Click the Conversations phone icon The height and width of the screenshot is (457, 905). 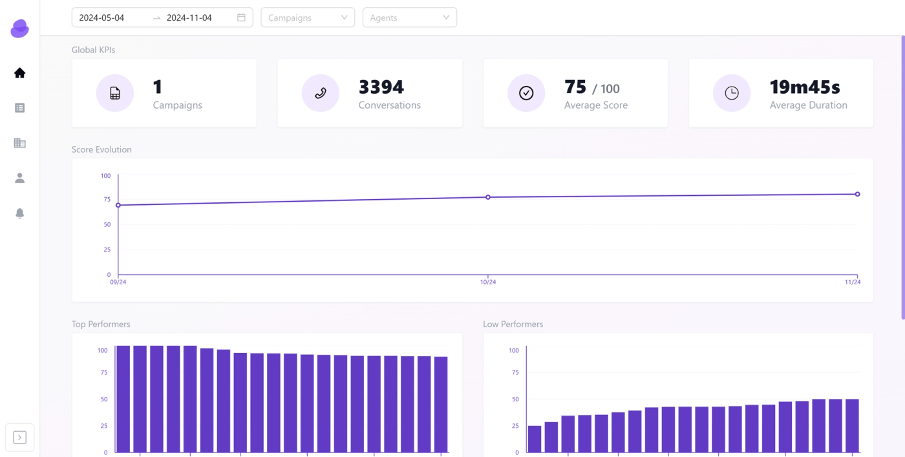321,93
